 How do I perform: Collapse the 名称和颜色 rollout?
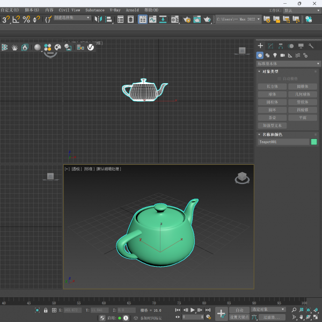tap(272, 135)
